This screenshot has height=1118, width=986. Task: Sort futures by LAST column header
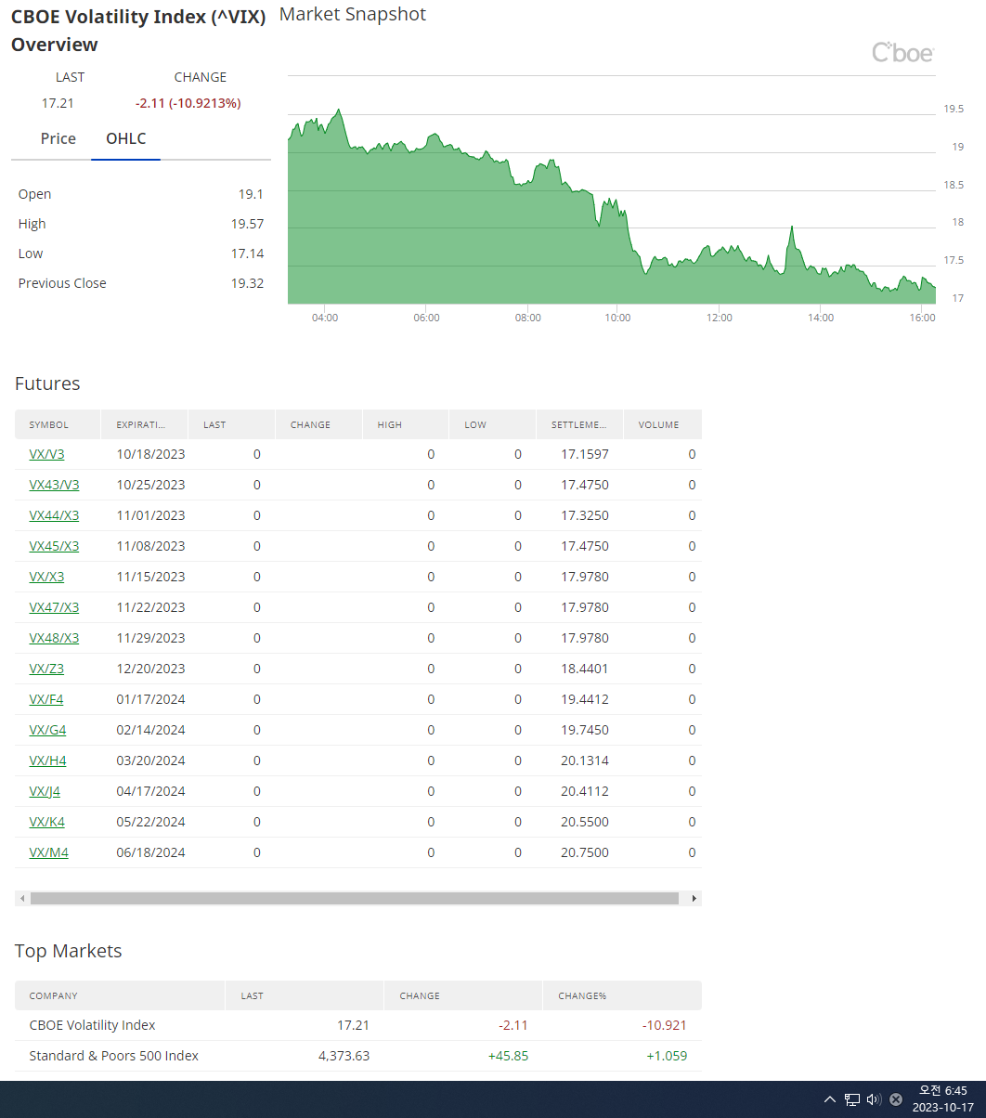(x=231, y=424)
